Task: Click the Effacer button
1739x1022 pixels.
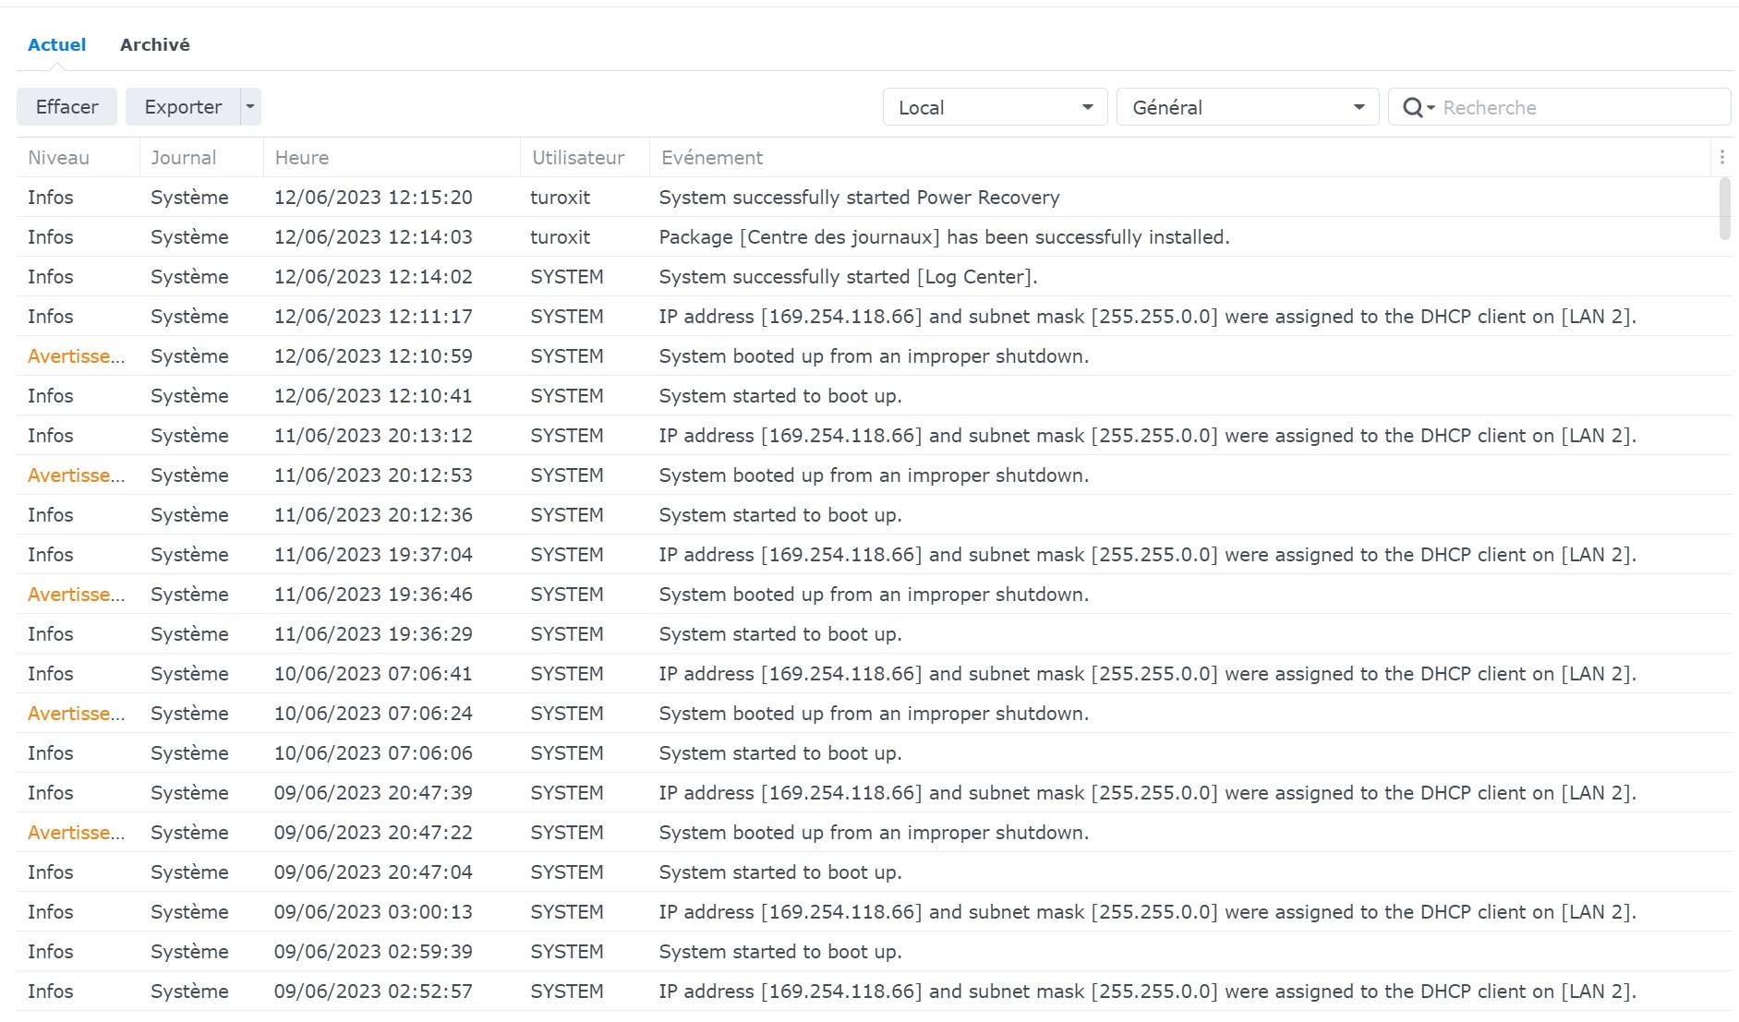Action: point(66,107)
